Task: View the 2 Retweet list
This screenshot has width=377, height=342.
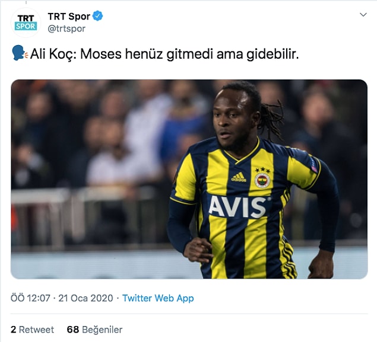Action: pos(32,330)
